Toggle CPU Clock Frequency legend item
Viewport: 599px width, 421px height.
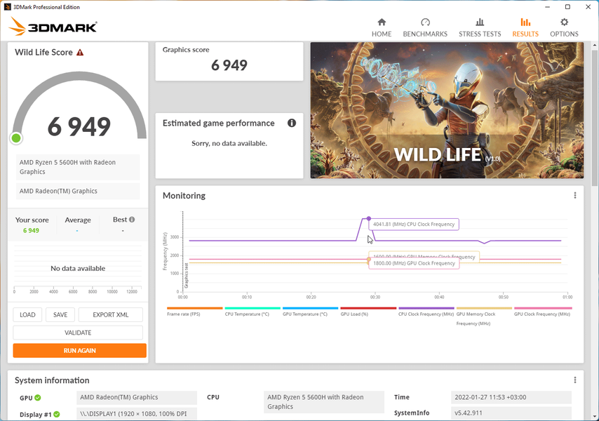[x=426, y=312]
